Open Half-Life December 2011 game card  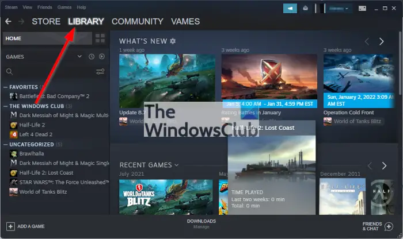[343, 196]
